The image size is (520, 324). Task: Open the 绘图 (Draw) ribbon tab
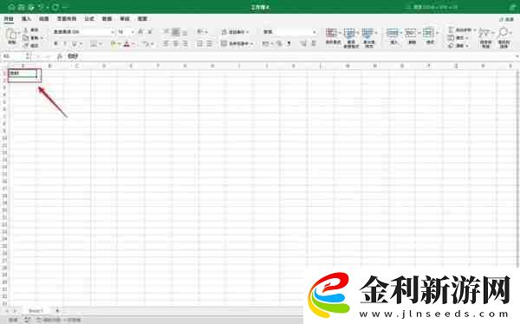tap(44, 19)
